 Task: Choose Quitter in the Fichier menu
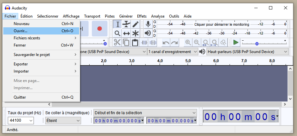[41, 97]
